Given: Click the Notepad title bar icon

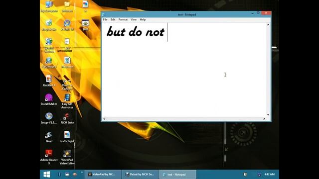Looking at the screenshot, I should tap(104, 14).
